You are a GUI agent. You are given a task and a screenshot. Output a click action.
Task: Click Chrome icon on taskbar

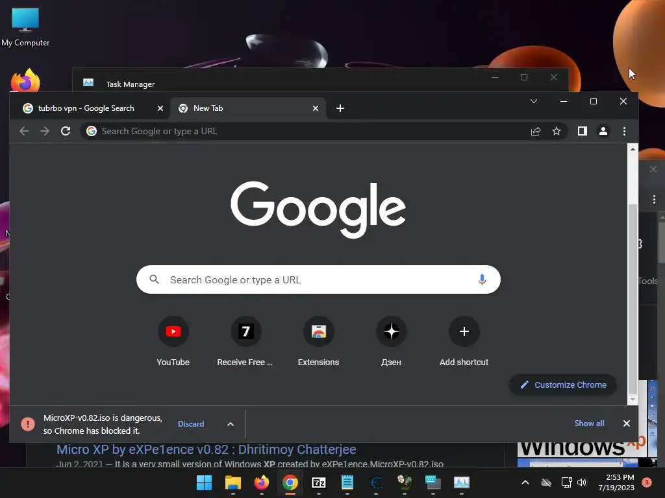coord(290,482)
